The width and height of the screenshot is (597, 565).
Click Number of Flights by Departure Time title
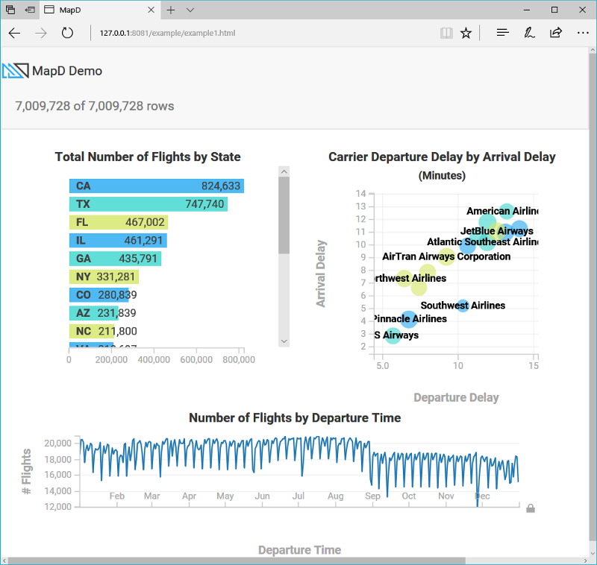pyautogui.click(x=295, y=417)
